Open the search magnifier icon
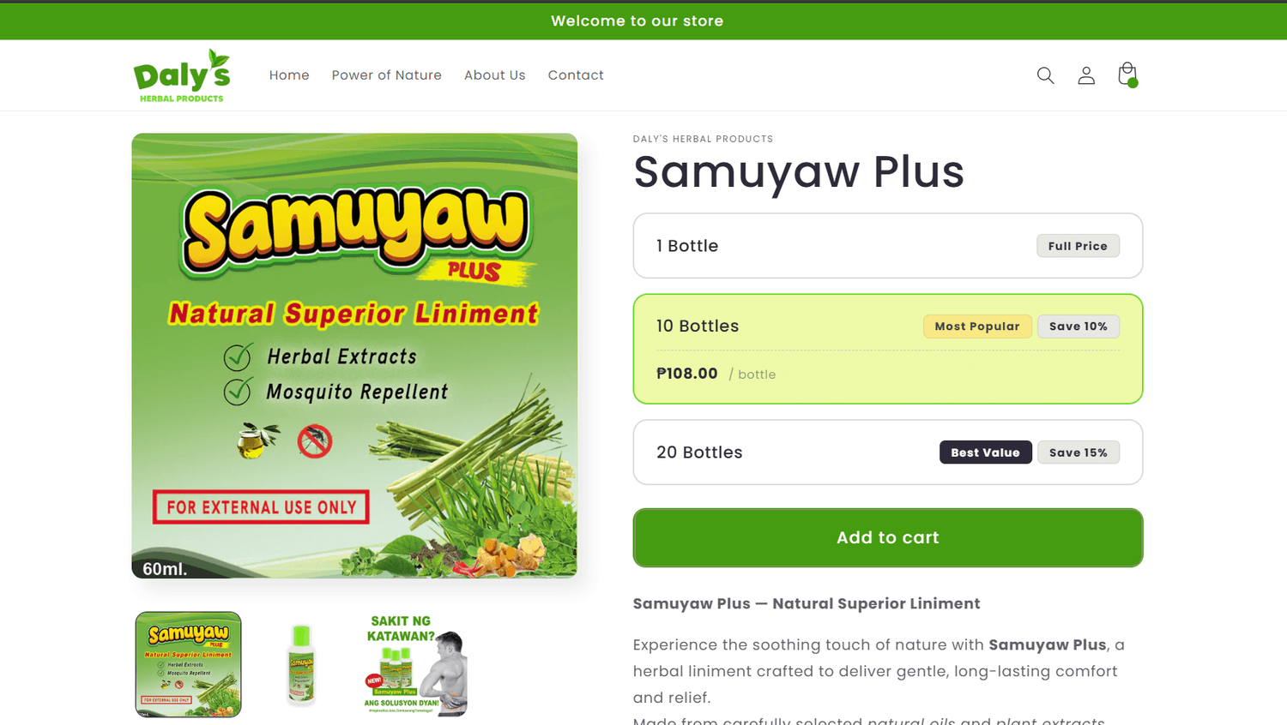This screenshot has width=1287, height=725. click(1045, 75)
